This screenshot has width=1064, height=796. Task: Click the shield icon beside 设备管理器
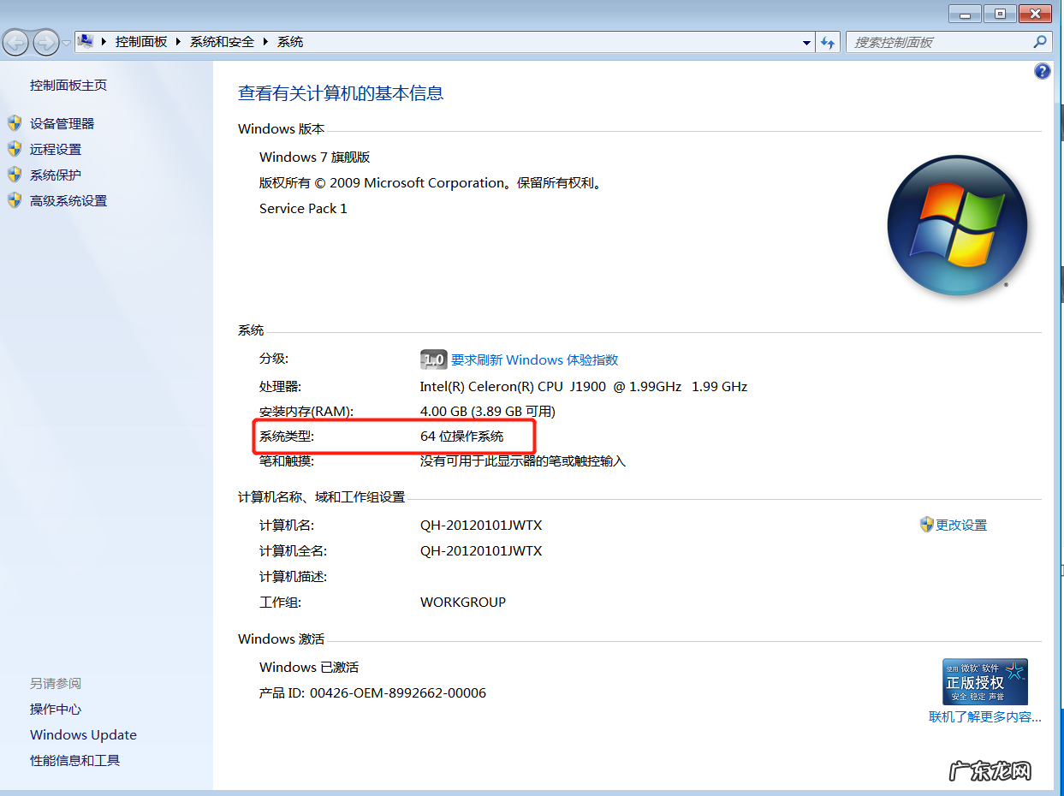15,123
